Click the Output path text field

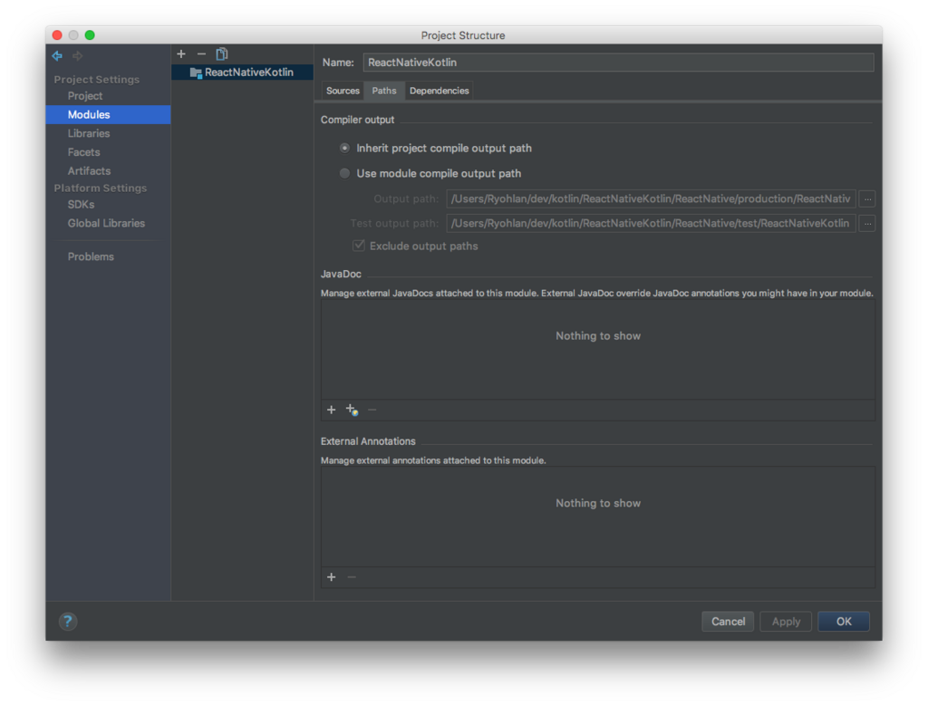(651, 198)
